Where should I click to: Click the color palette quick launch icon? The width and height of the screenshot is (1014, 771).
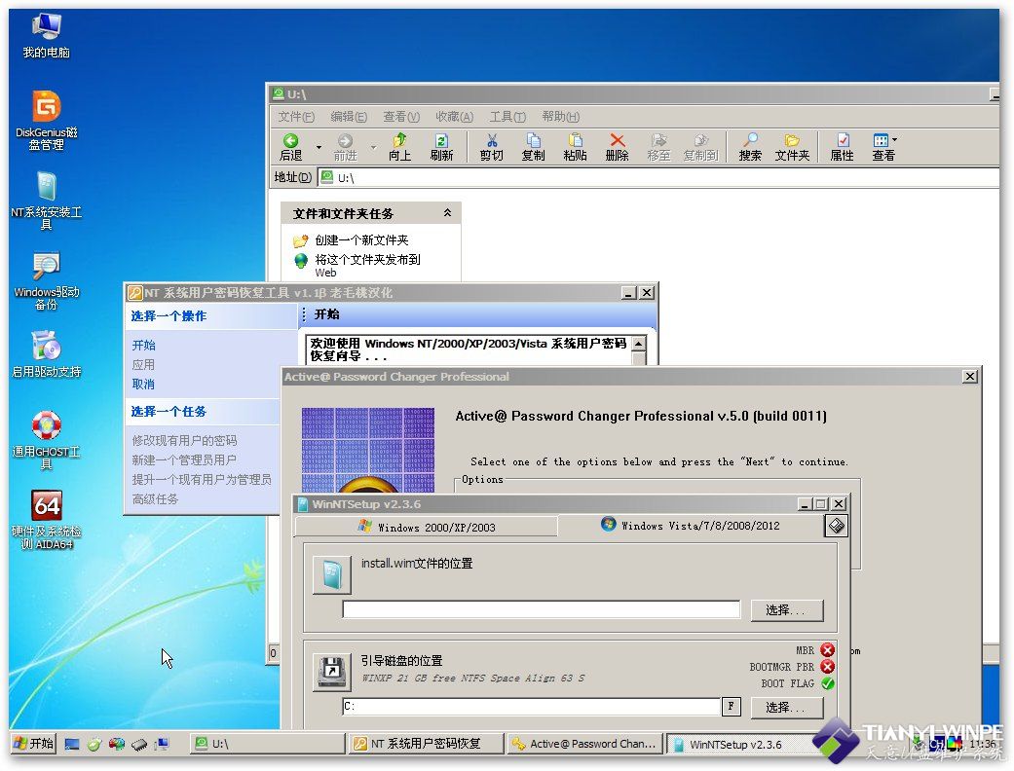[117, 744]
